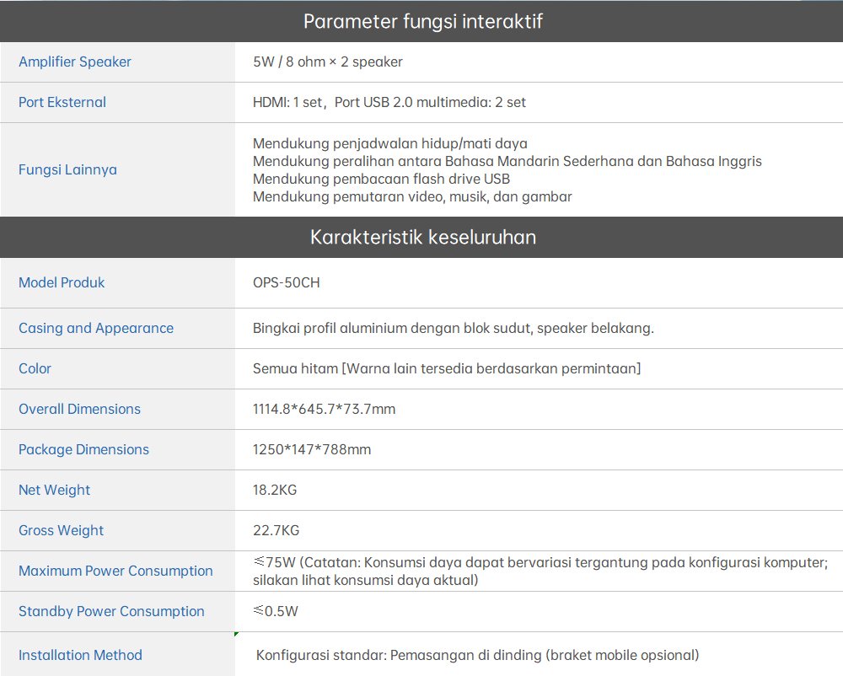Viewport: 843px width, 676px height.
Task: Select the "Model Produk" row label
Action: pyautogui.click(x=62, y=282)
